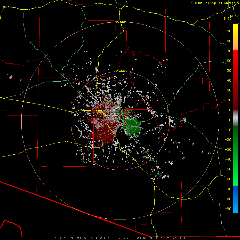Select the -70 scale value
Screen dimensions: 240x240
tap(228, 189)
